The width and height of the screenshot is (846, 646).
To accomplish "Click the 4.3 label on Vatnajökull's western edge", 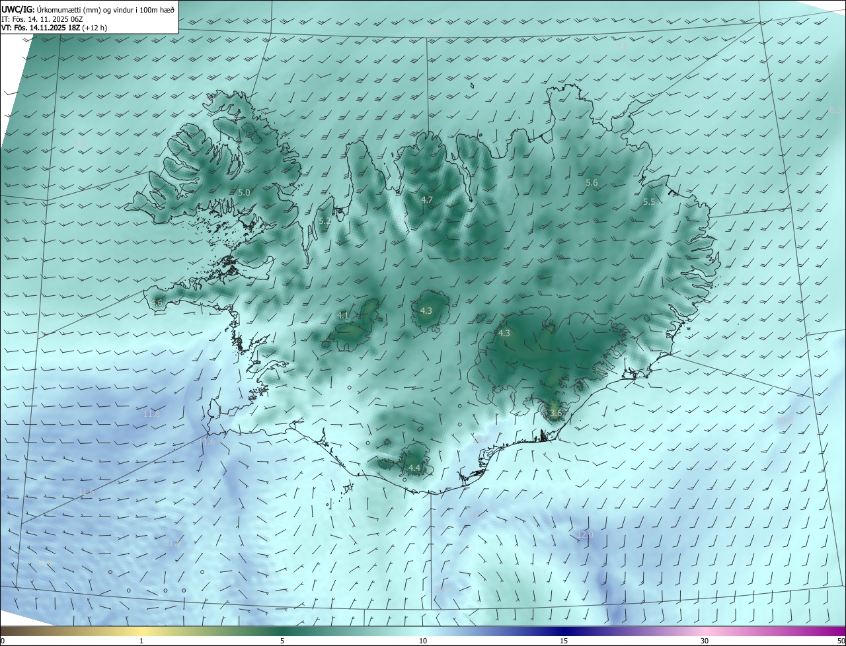I will (504, 333).
